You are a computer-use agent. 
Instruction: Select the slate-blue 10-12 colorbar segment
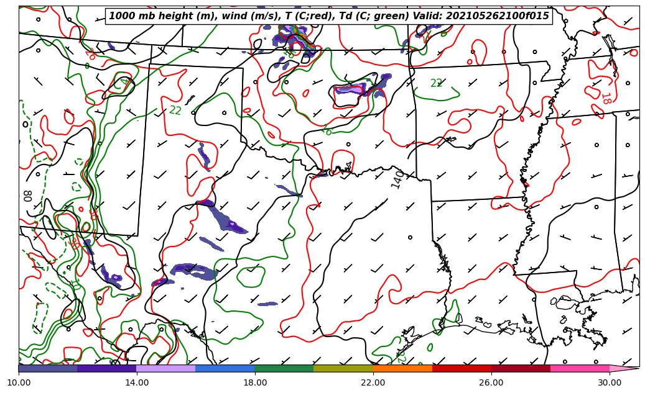pyautogui.click(x=48, y=368)
